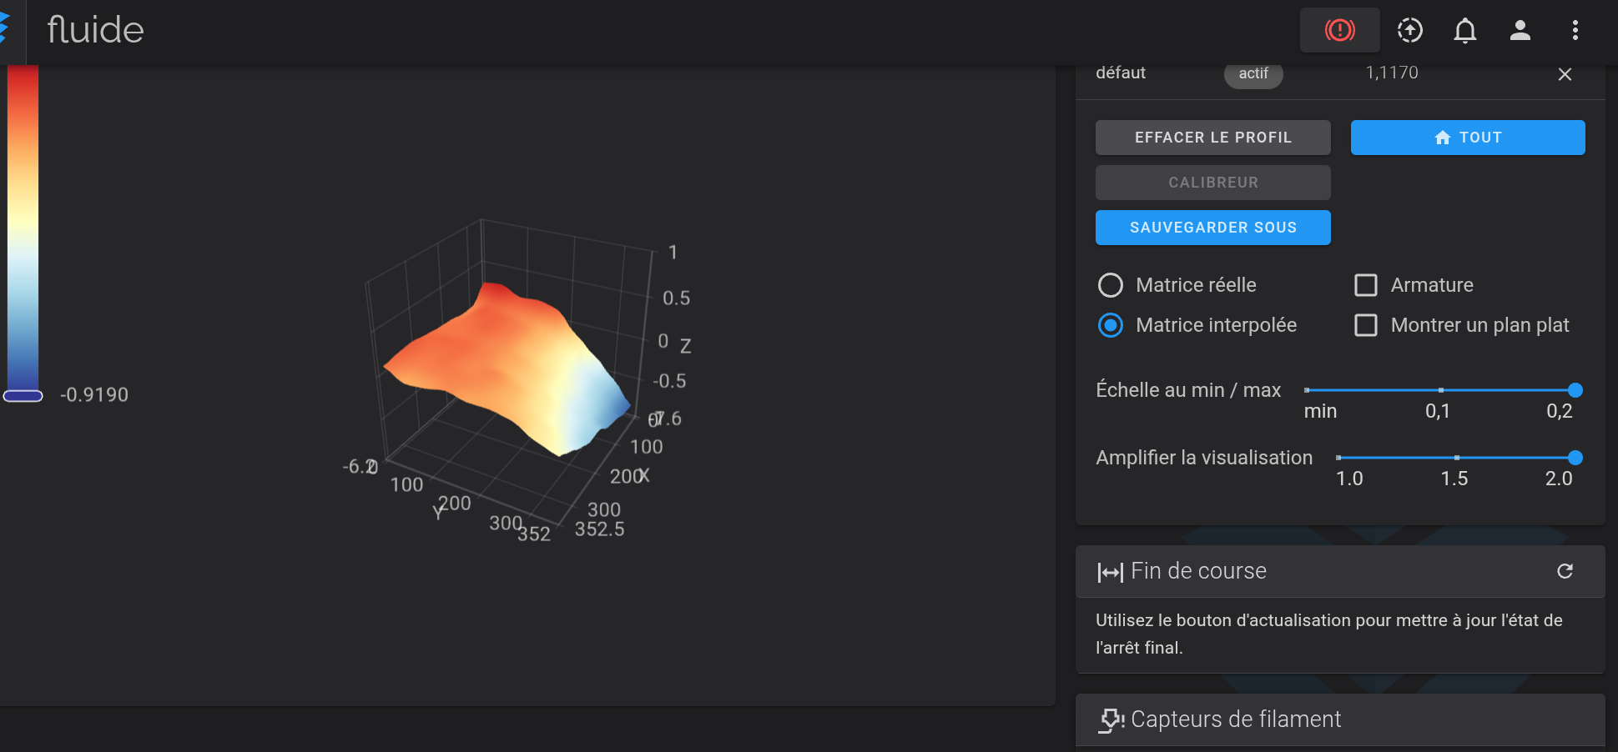Viewport: 1618px width, 752px height.
Task: Remove the défaut mesh profile
Action: pos(1565,74)
